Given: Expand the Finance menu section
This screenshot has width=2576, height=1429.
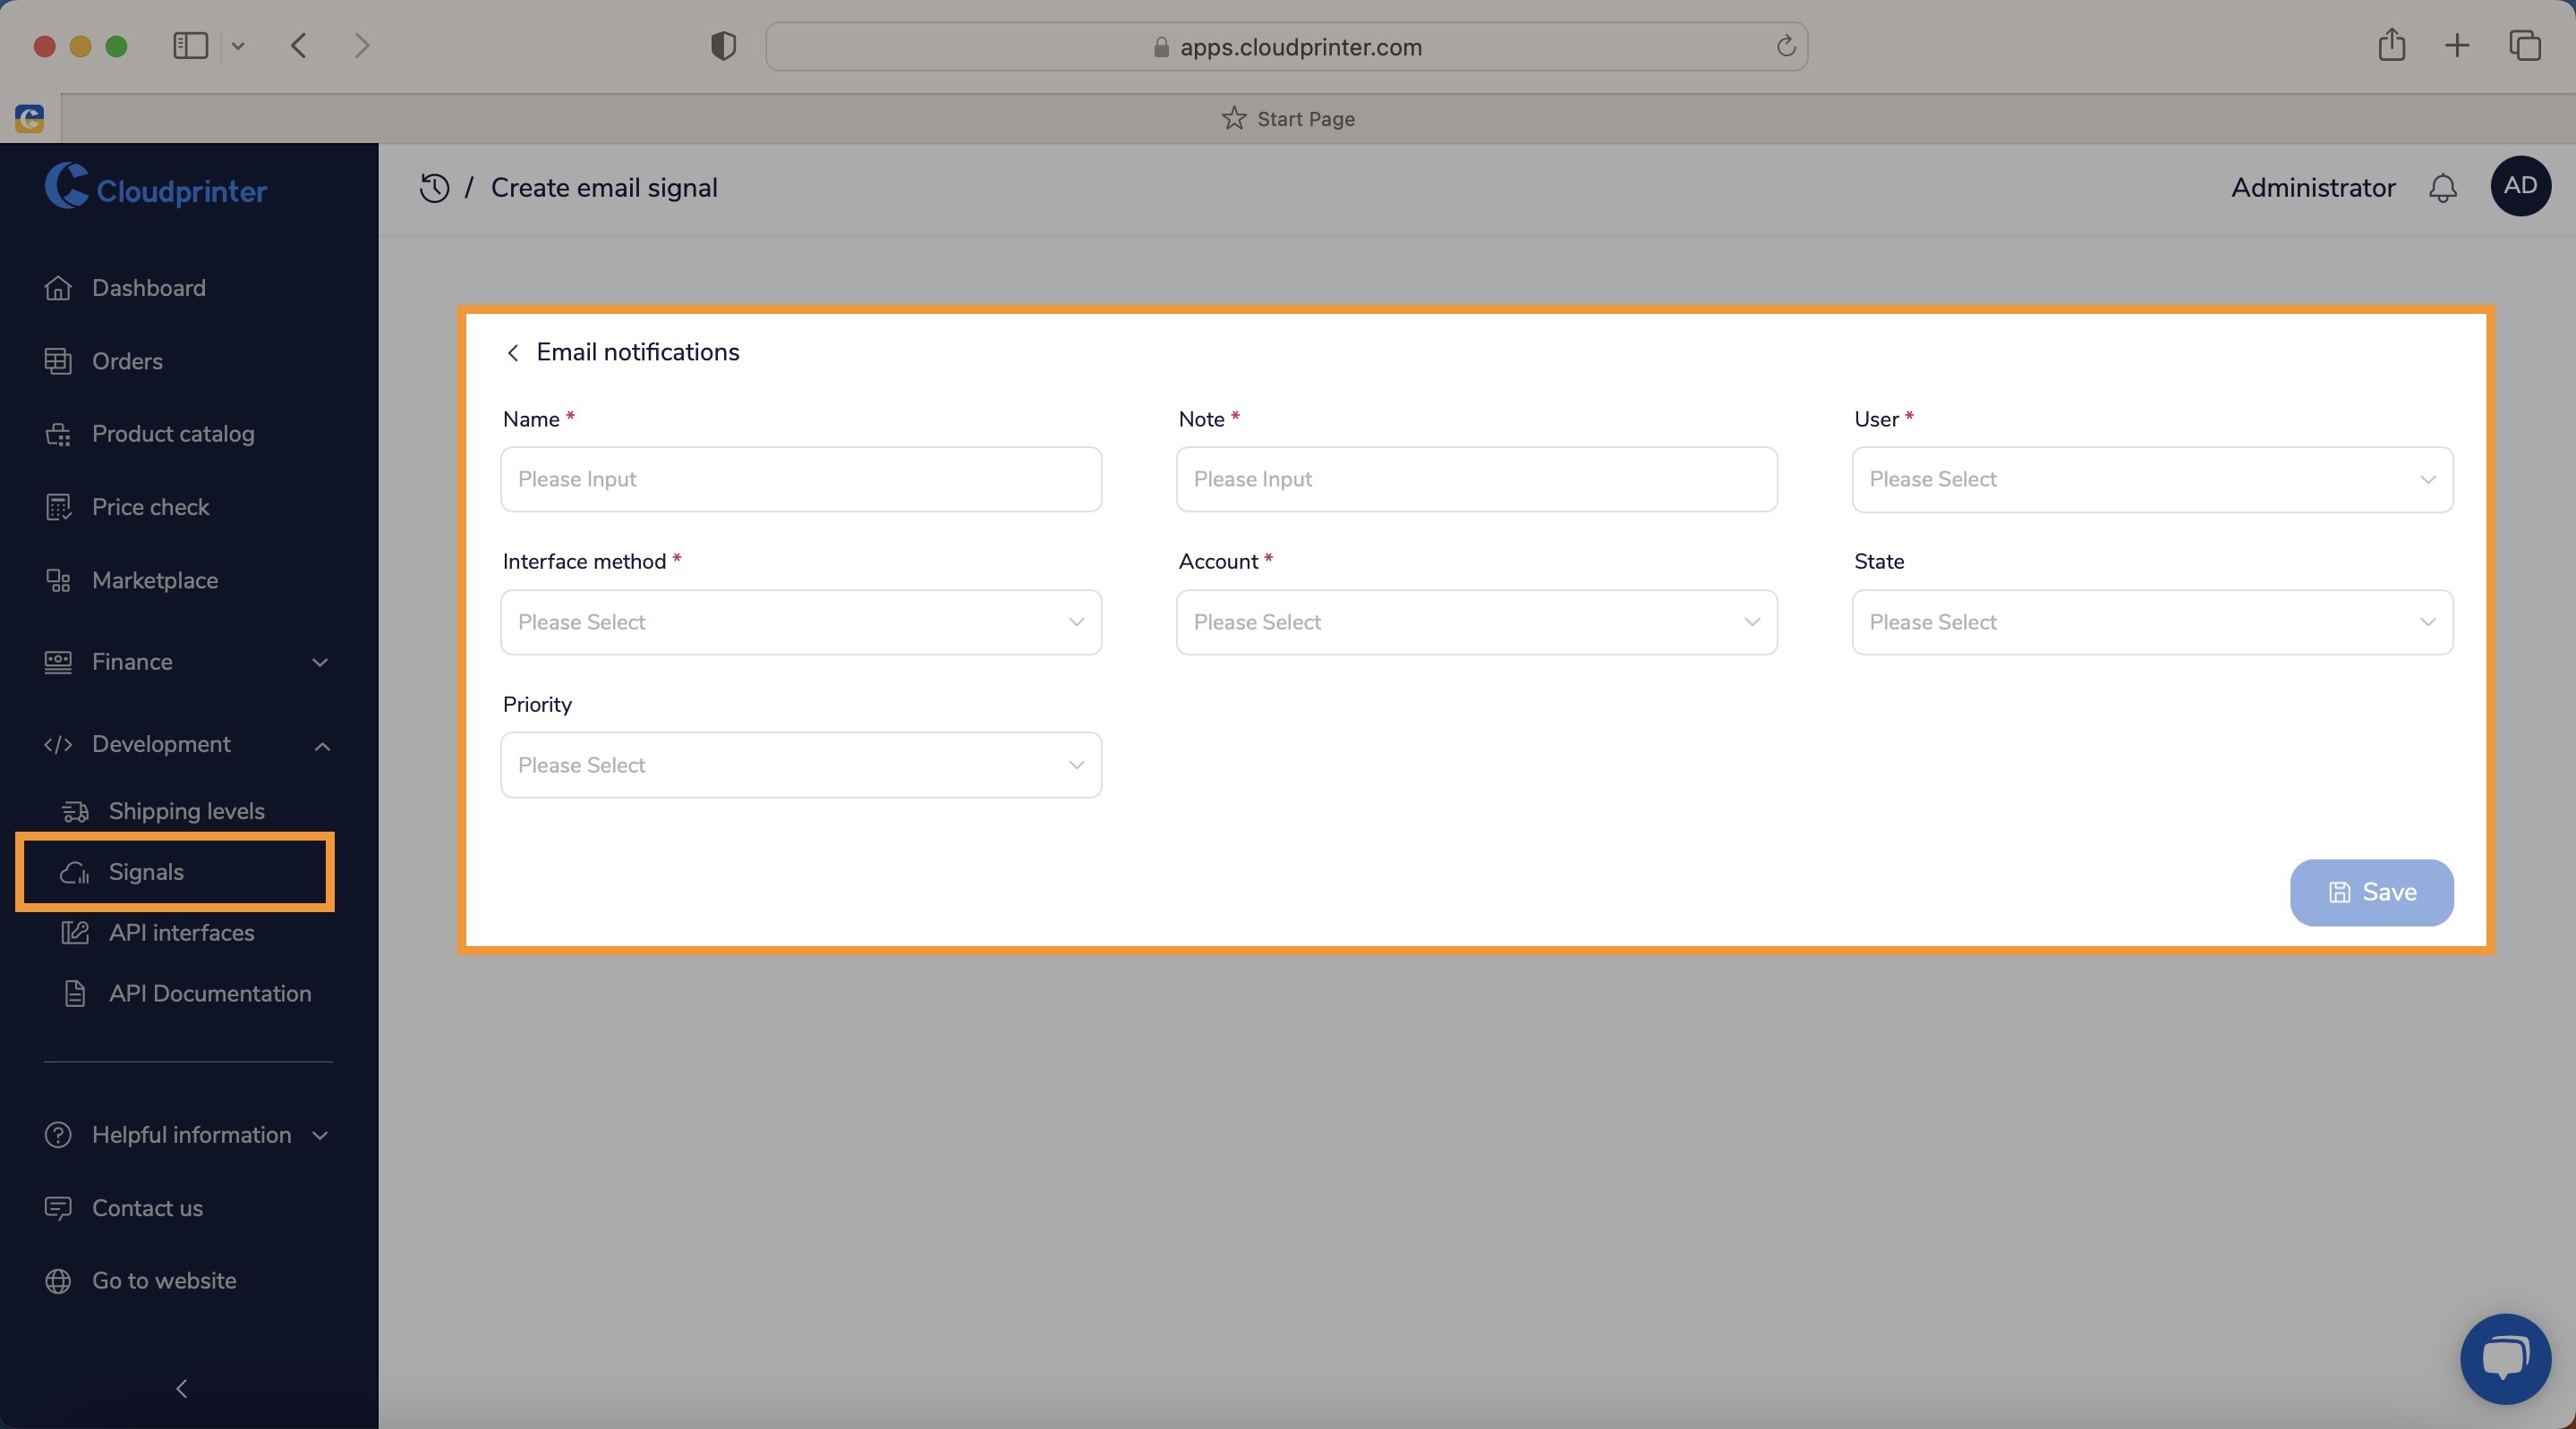Looking at the screenshot, I should [188, 662].
